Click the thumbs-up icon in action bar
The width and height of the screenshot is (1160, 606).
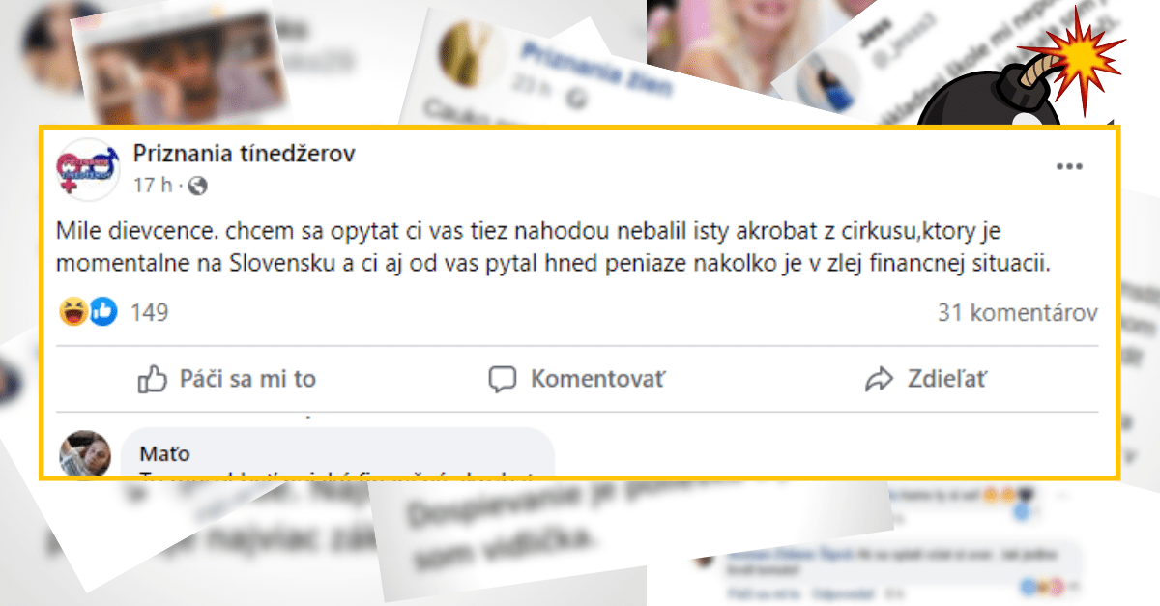point(153,379)
